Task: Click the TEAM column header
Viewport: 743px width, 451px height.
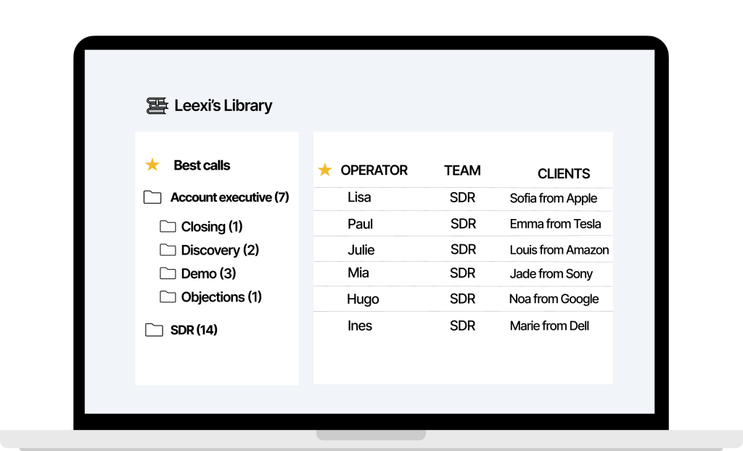Action: (462, 170)
